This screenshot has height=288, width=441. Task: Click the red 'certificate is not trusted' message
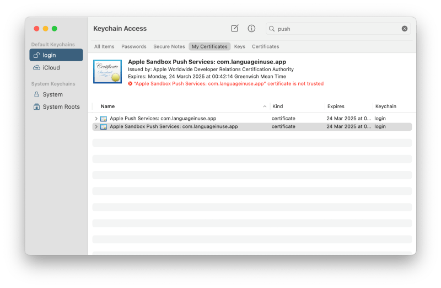click(x=229, y=84)
